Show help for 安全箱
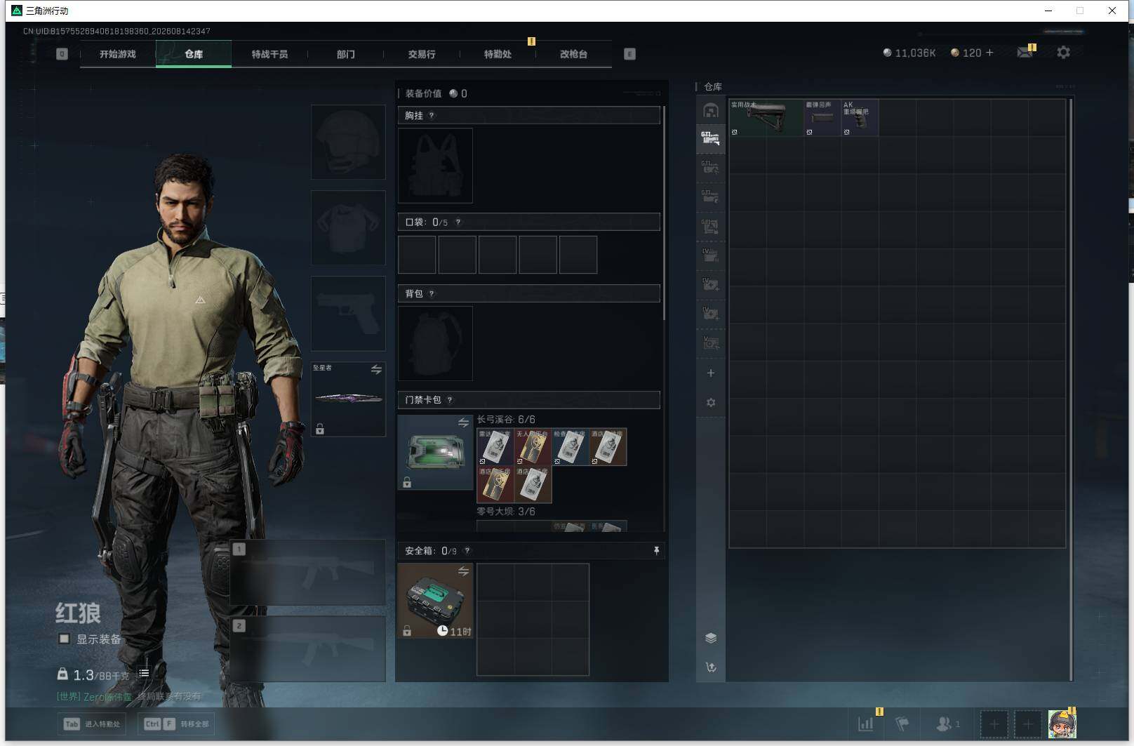The height and width of the screenshot is (746, 1134). 467,551
